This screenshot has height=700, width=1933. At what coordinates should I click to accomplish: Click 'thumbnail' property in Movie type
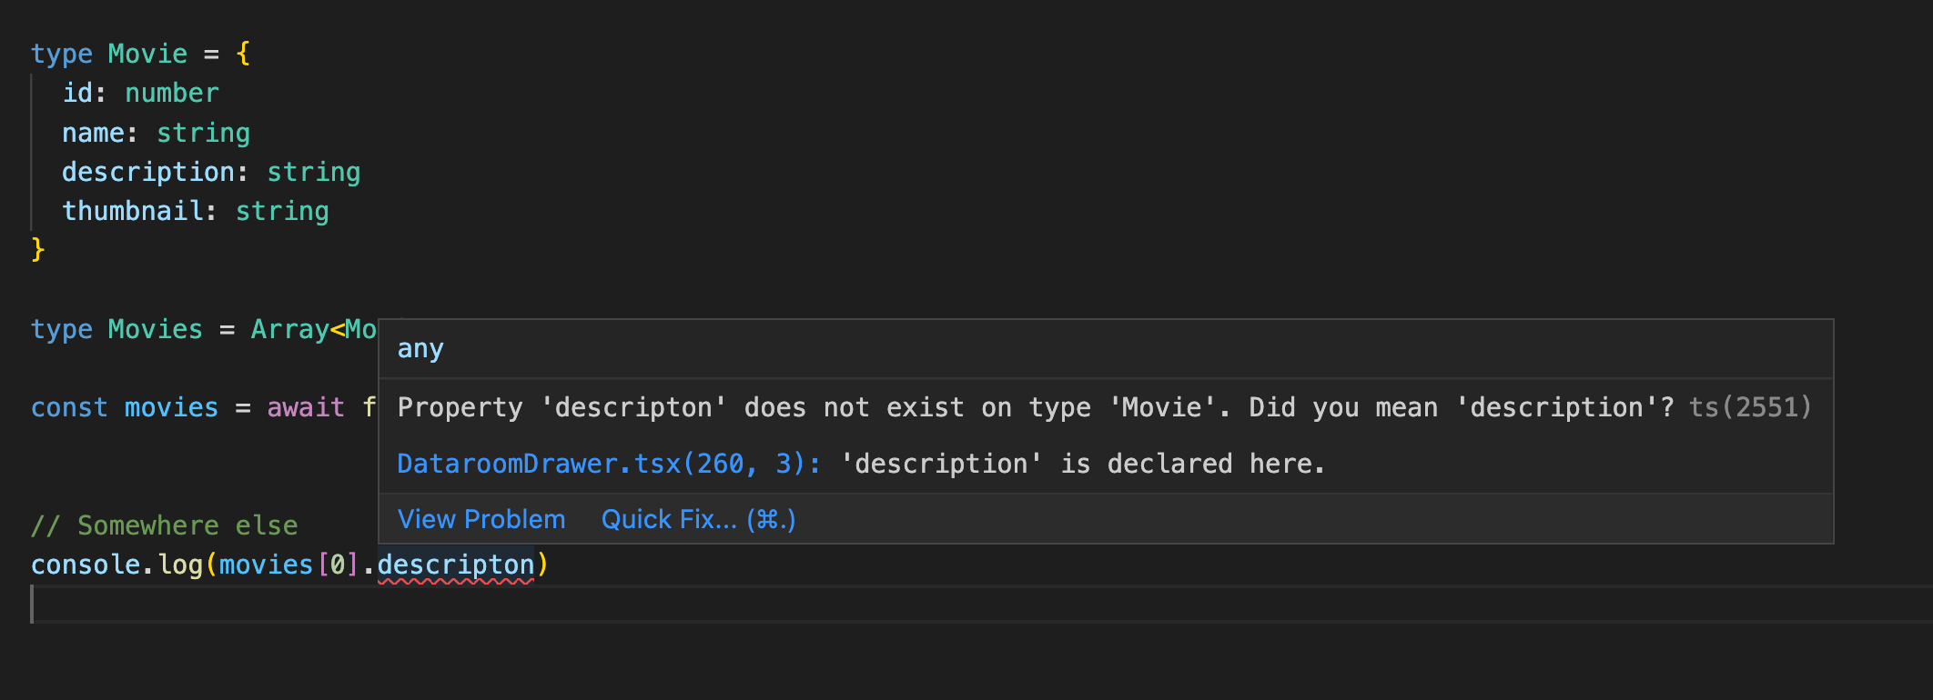pyautogui.click(x=133, y=211)
